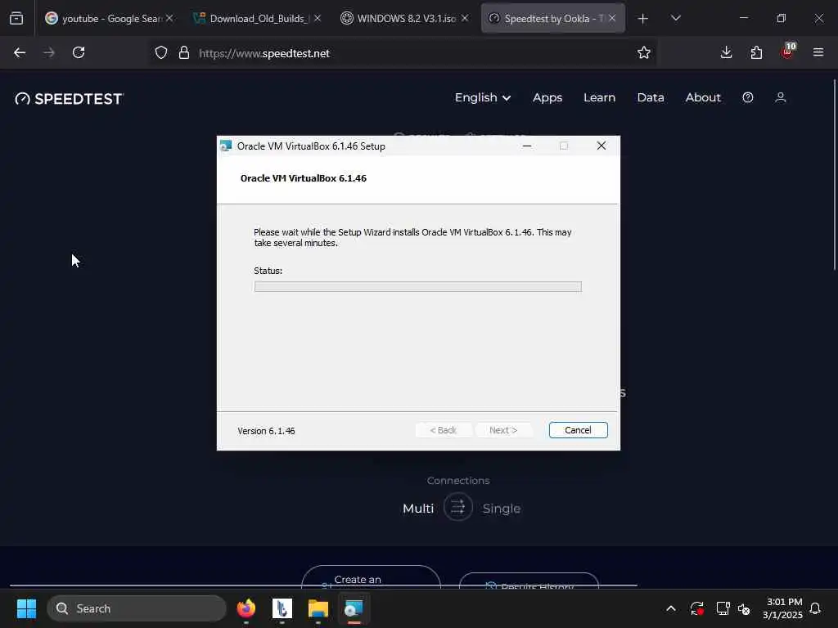
Task: Click the site padlock icon
Action: coord(184,53)
